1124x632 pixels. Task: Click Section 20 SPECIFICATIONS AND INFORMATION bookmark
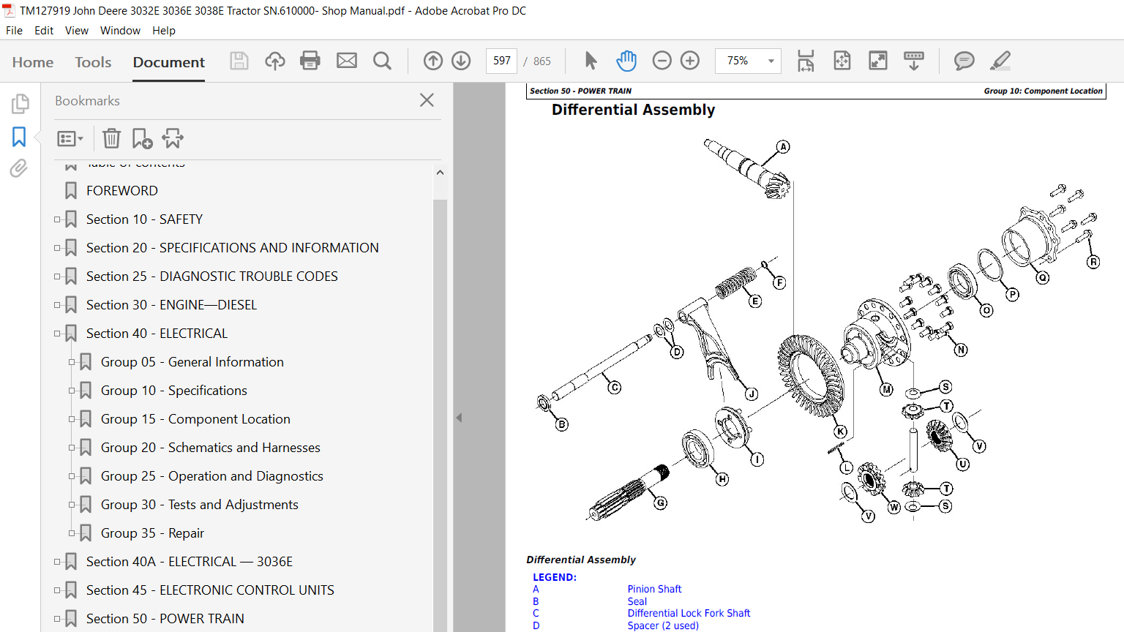coord(233,248)
